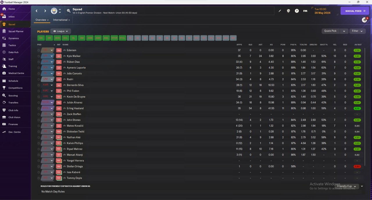Open the help question mark icon
This screenshot has width=372, height=200.
297,11
